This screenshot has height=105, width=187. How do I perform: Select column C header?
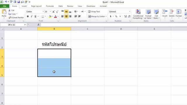click(88, 29)
